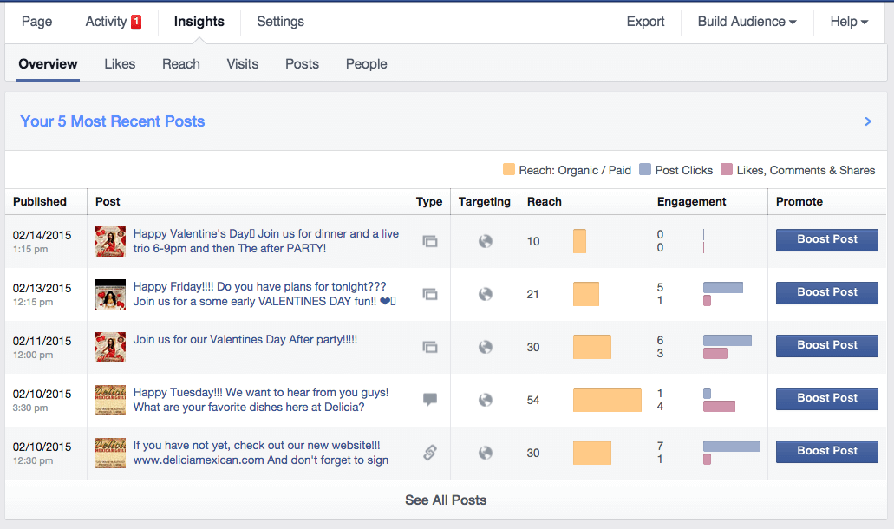The image size is (894, 529).
Task: Click the globe targeting icon for the 02/13/2015 post
Action: coord(486,295)
